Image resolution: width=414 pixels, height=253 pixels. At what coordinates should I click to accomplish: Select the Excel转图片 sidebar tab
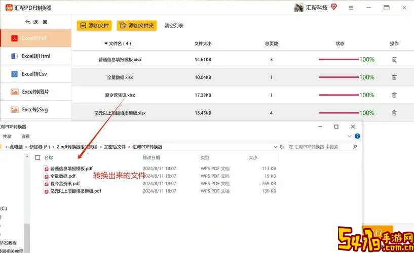[x=36, y=92]
